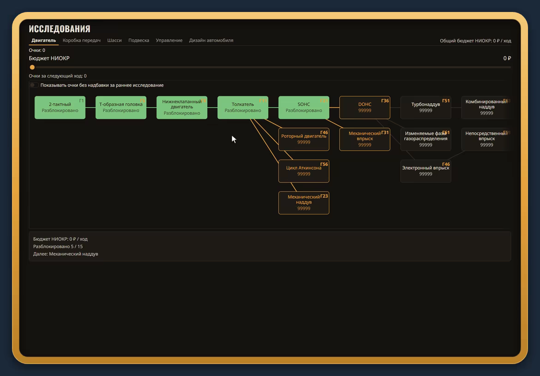This screenshot has width=540, height=376.
Task: Click the Бюджет НИОКР: 0 ₽ / ход line
Action: coord(60,239)
